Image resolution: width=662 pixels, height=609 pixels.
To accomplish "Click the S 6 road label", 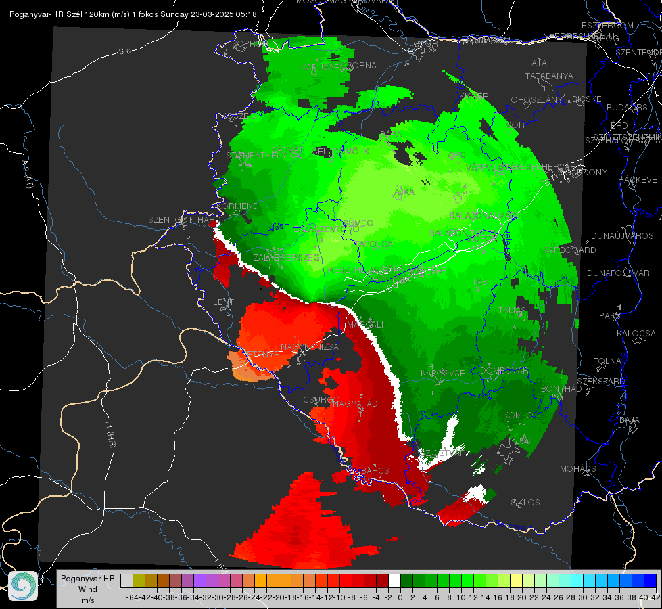I will (x=124, y=51).
